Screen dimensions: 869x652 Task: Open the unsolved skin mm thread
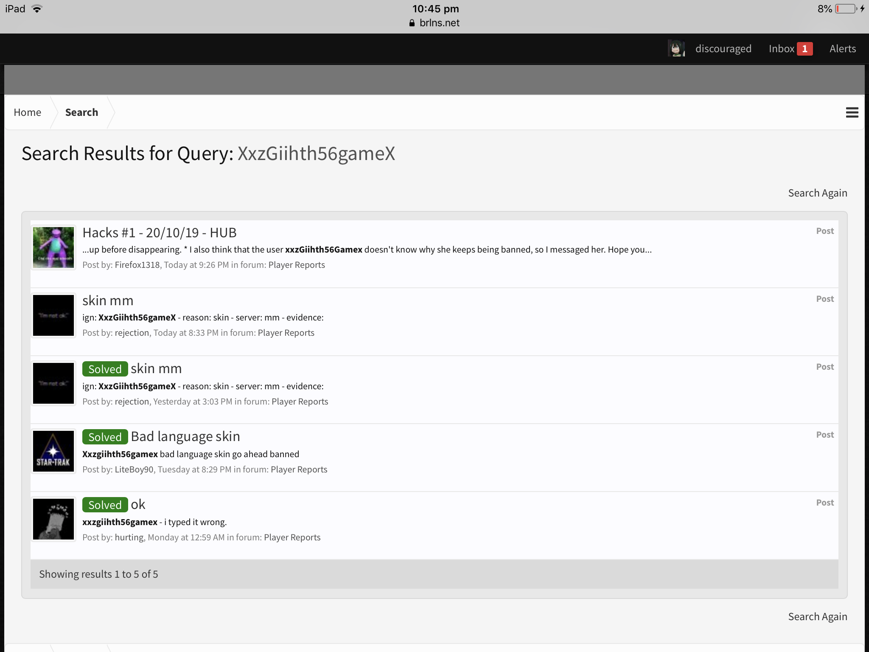[x=108, y=301]
